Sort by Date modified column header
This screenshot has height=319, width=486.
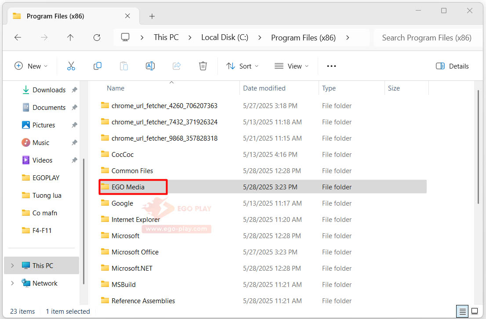coord(264,88)
